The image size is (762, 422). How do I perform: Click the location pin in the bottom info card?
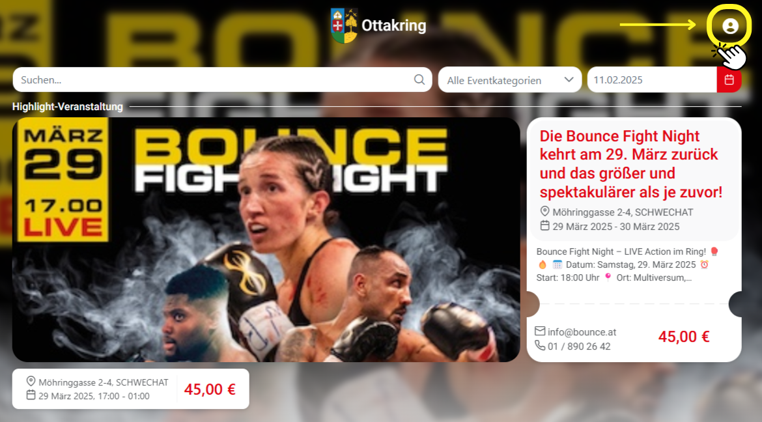tap(31, 381)
